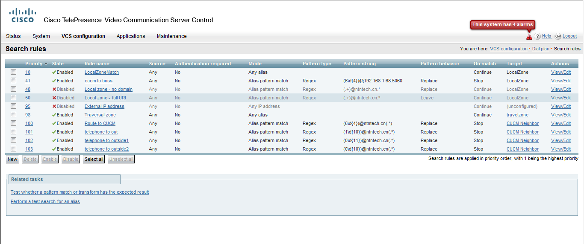Image resolution: width=584 pixels, height=244 pixels.
Task: Click the Logout key icon
Action: 558,37
